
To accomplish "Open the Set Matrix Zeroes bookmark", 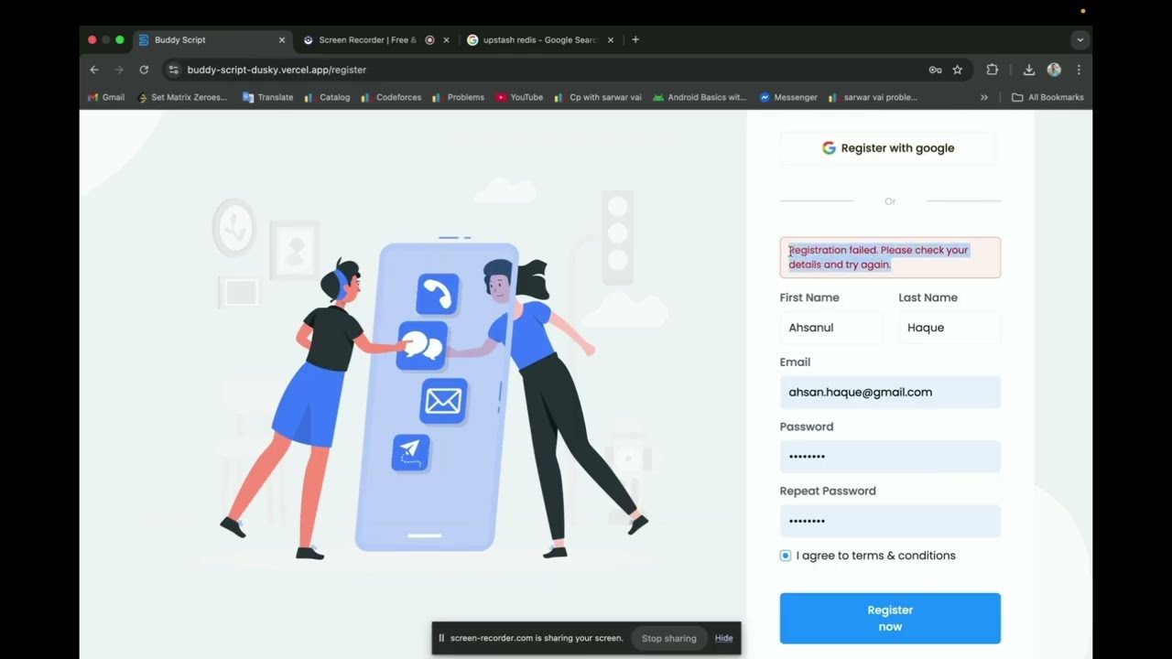I will [x=182, y=97].
